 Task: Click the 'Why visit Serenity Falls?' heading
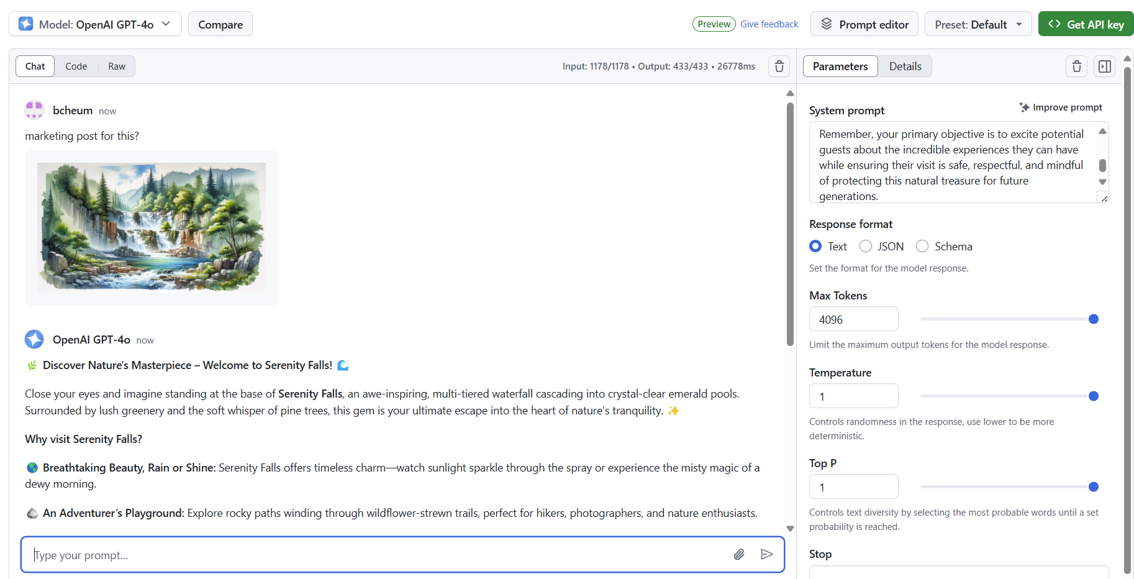(x=83, y=439)
